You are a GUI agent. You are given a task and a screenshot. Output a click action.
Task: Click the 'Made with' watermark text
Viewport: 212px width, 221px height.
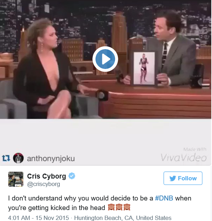[195, 149]
